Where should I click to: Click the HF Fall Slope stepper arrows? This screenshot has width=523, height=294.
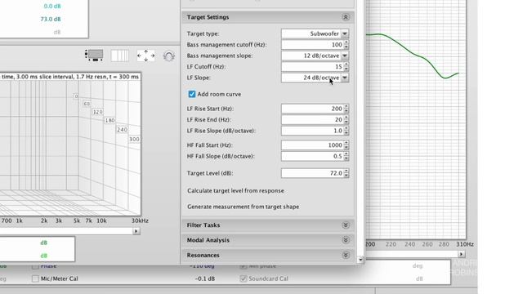click(x=346, y=156)
